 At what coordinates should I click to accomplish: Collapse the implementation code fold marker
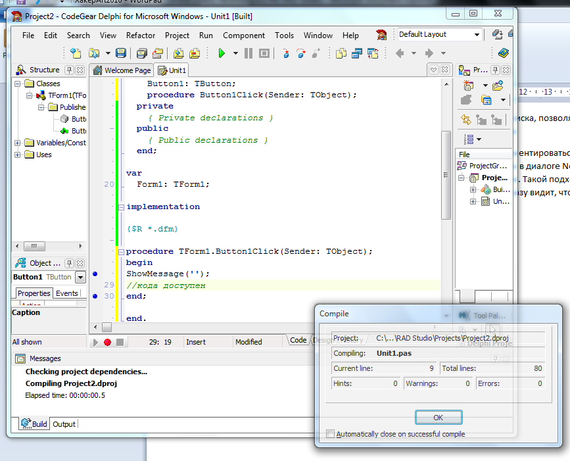pyautogui.click(x=122, y=207)
